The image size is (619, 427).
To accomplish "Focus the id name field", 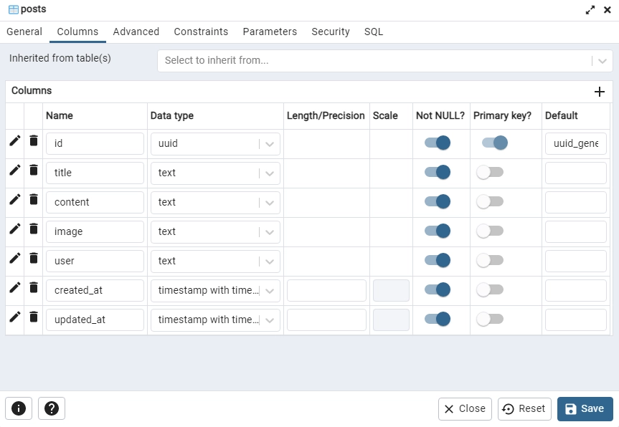I will tap(95, 143).
